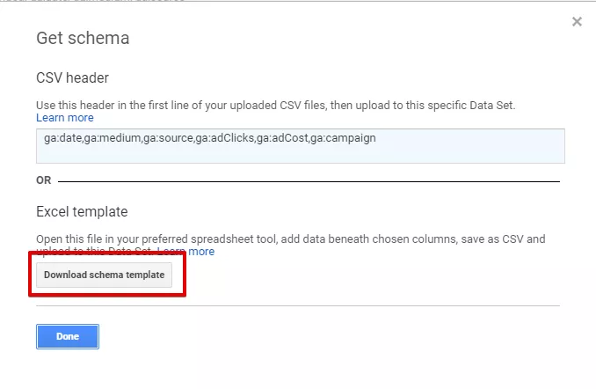Click the 'Use this header' instruction text
The image size is (596, 389).
point(275,106)
